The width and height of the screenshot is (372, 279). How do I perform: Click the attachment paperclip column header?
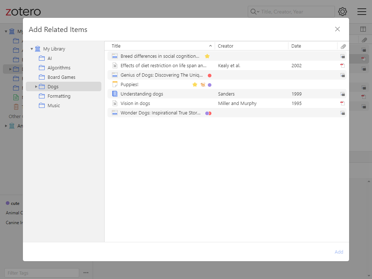click(343, 46)
